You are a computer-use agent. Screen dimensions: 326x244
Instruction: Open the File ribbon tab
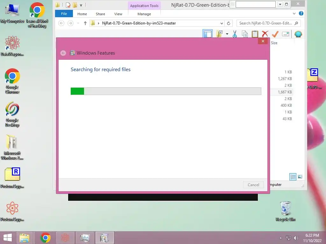64,14
